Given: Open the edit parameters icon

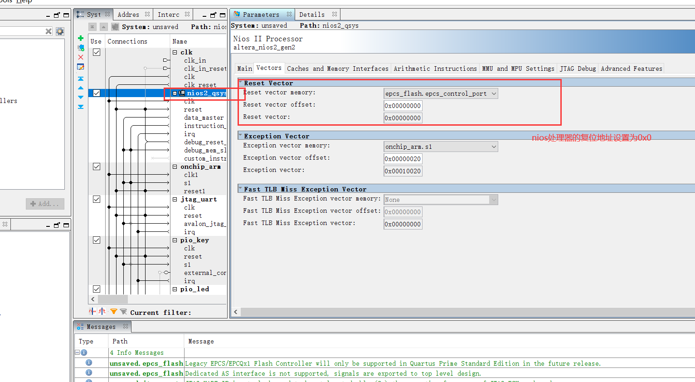Looking at the screenshot, I should pyautogui.click(x=80, y=67).
